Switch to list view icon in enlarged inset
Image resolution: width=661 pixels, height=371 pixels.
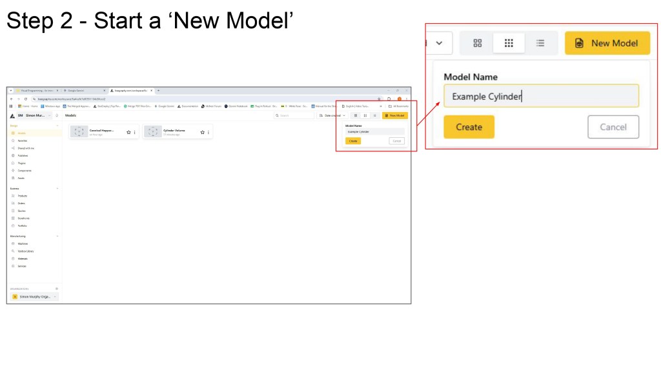click(540, 43)
